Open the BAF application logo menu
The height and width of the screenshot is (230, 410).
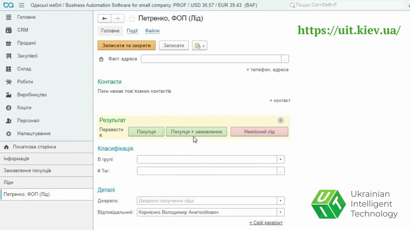coord(8,5)
